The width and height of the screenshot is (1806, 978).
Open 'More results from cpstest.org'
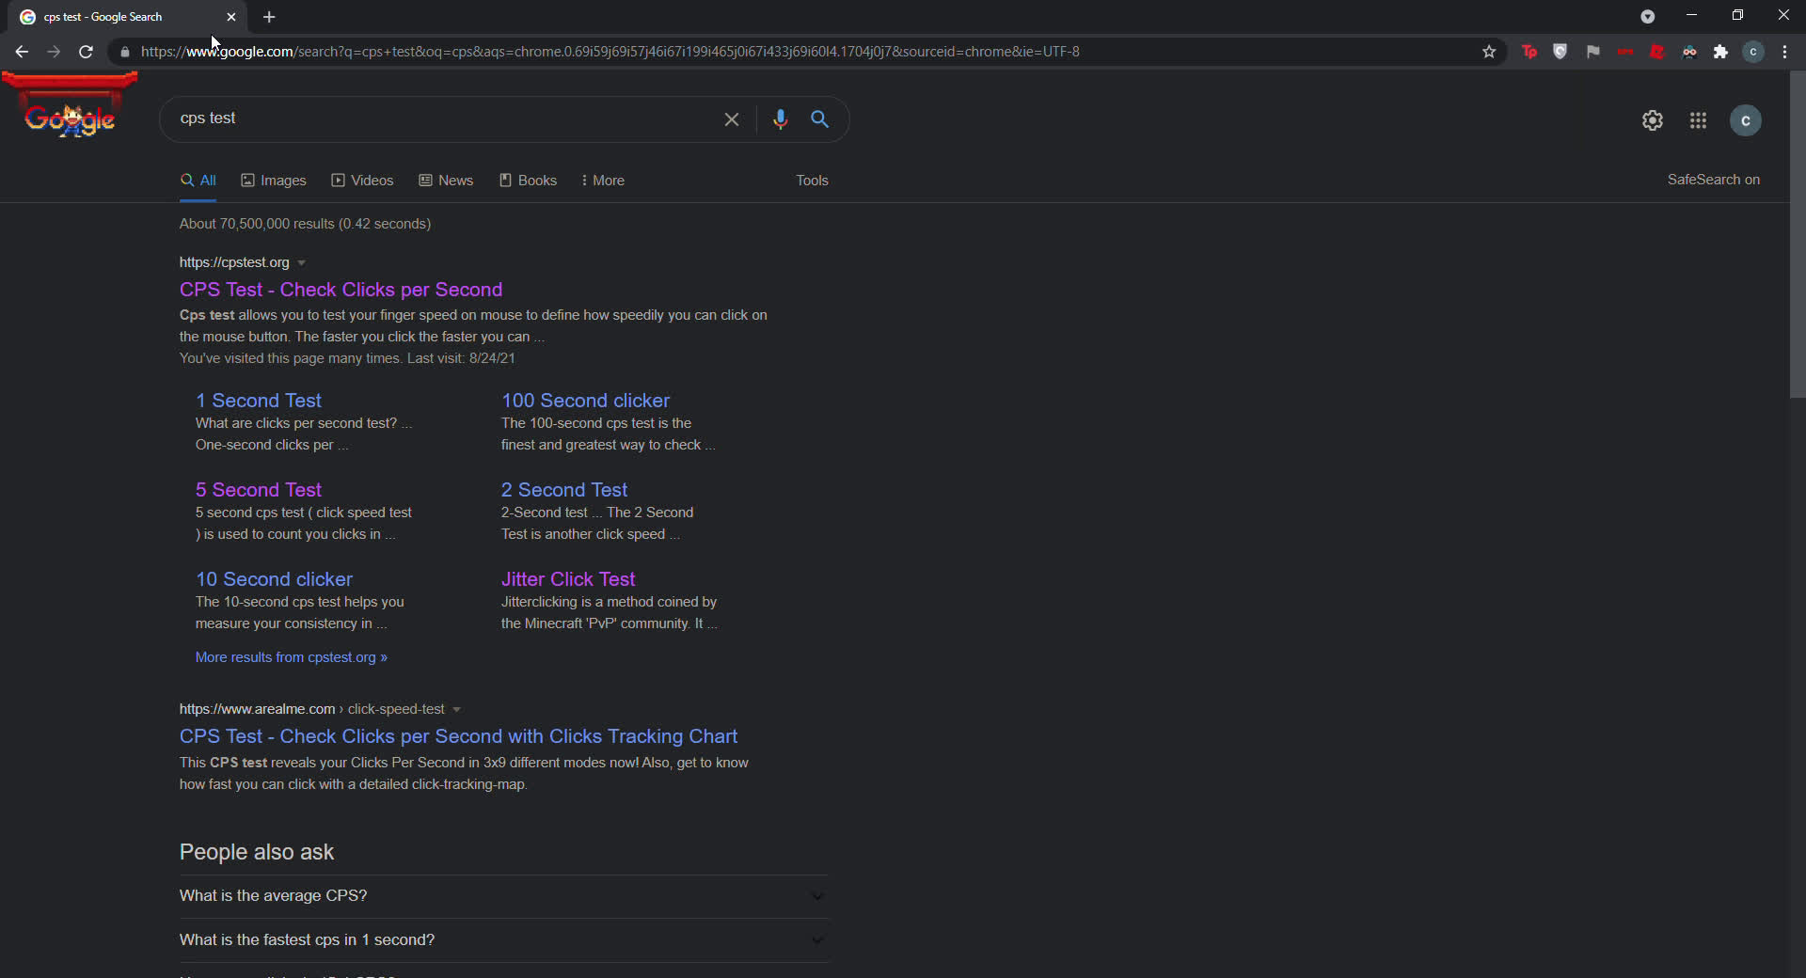(291, 657)
